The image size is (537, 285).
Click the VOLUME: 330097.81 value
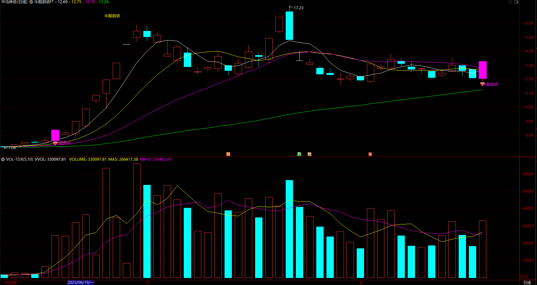pos(88,159)
